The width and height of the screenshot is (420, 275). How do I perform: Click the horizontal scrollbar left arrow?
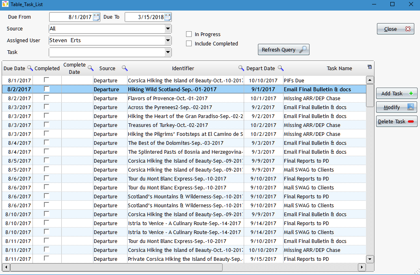[6, 267]
